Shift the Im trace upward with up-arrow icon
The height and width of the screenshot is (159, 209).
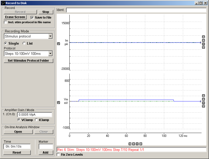[x=203, y=37]
